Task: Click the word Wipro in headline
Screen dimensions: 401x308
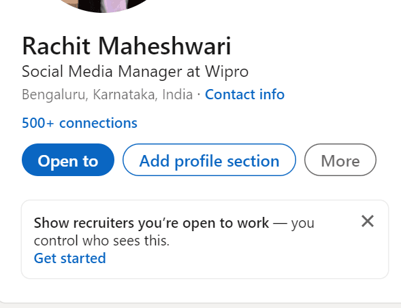Action: pos(227,71)
